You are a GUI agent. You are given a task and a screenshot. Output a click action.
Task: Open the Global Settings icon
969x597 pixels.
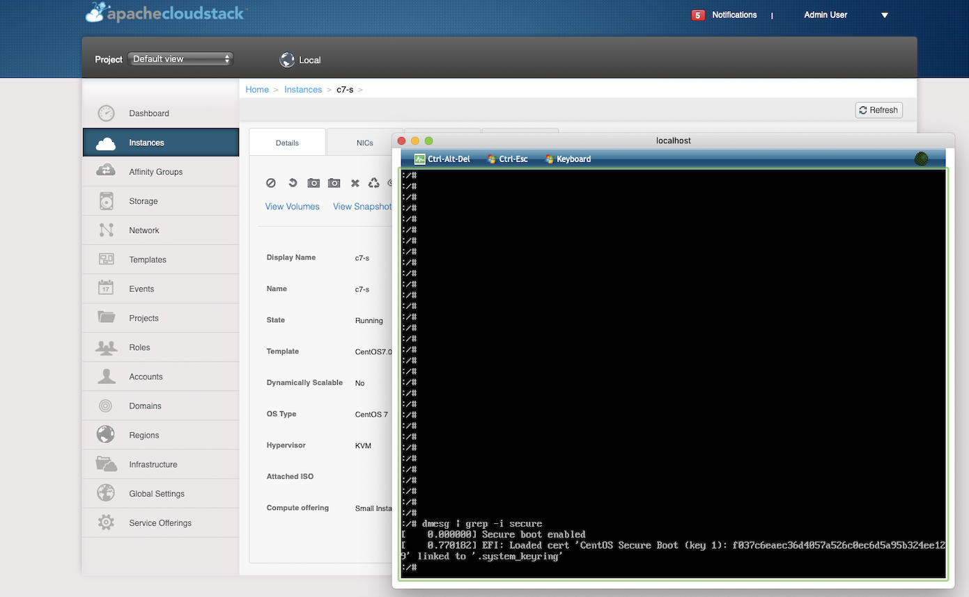tap(106, 493)
